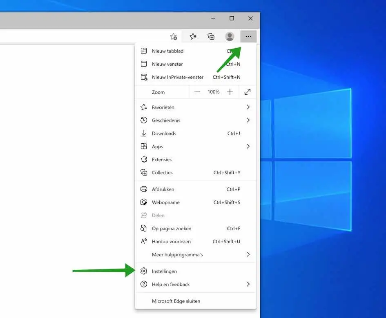
Task: Close the Edge window
Action: coord(250,18)
